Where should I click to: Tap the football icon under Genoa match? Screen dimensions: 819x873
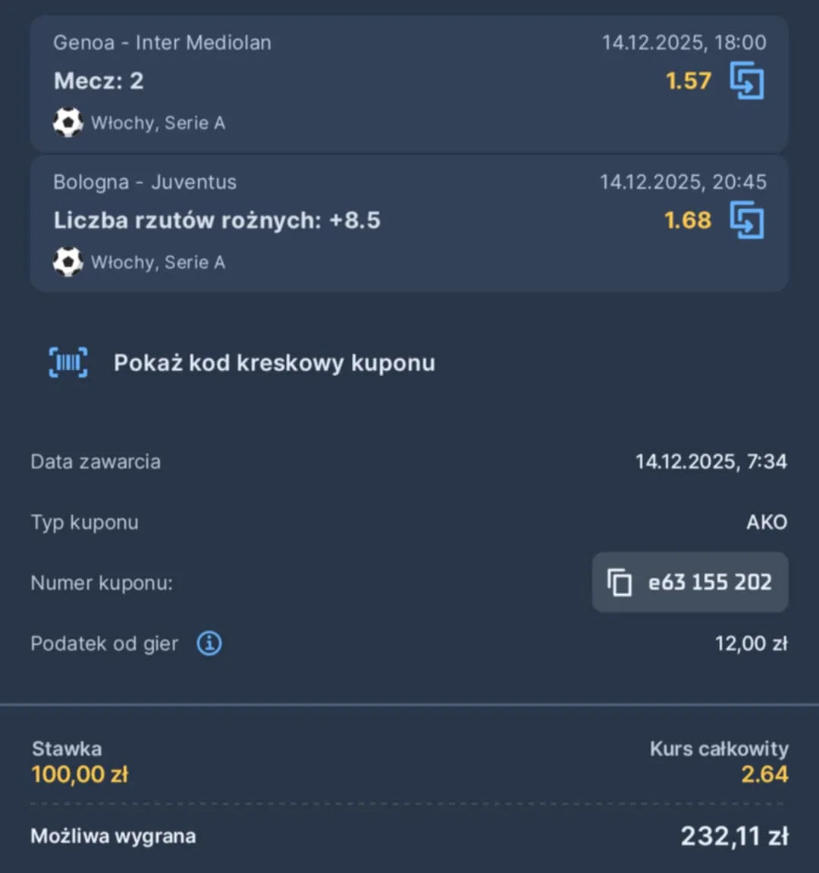(67, 122)
